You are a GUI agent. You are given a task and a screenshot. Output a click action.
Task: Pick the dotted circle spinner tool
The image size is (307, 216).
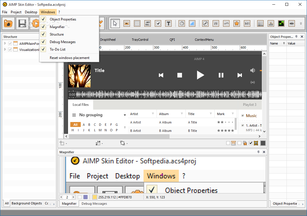point(182,23)
